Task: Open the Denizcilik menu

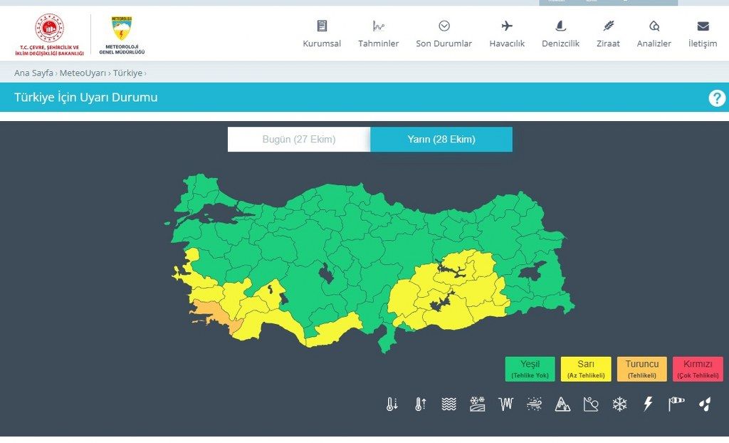Action: click(561, 43)
